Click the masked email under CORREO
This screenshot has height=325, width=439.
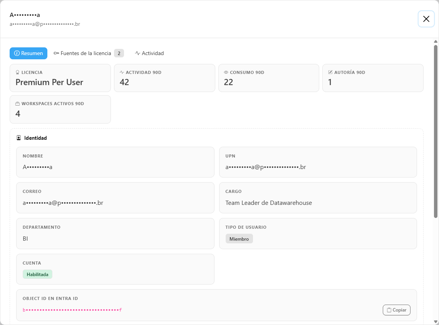[63, 203]
